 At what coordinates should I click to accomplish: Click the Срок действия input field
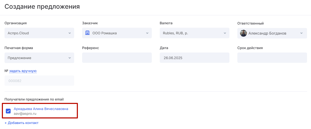[272, 58]
